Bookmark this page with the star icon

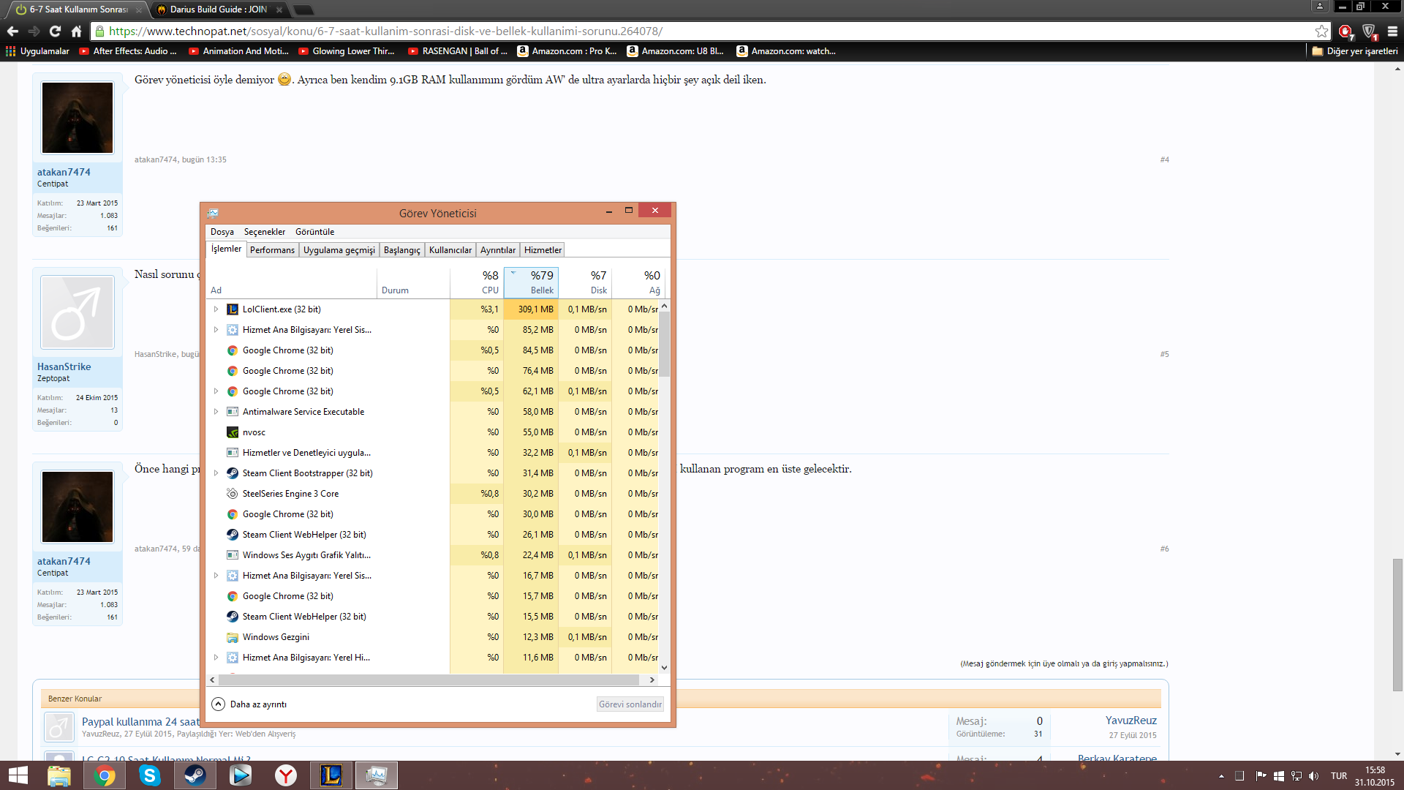coord(1321,31)
